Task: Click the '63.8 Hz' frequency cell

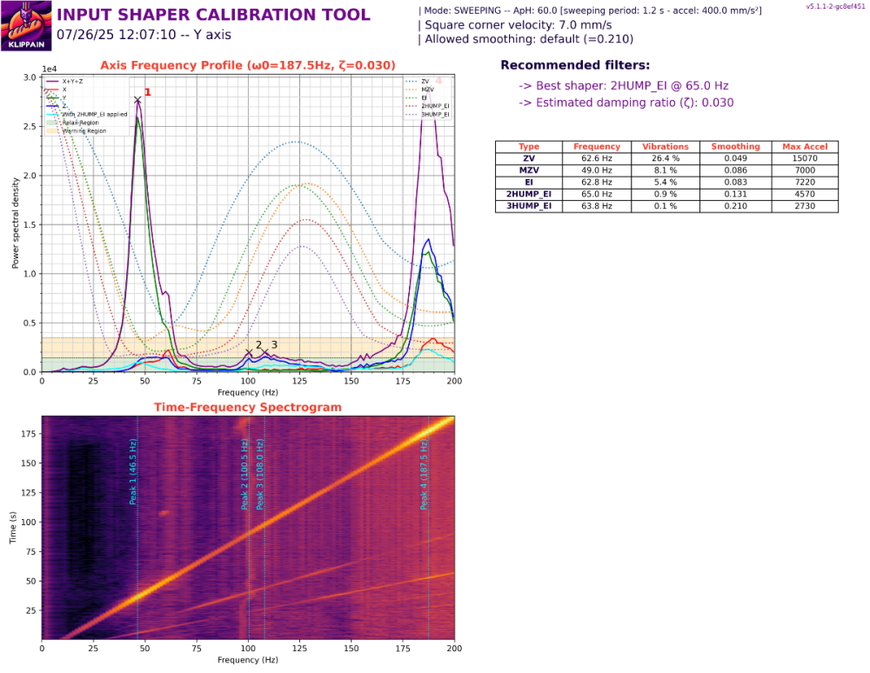Action: [597, 206]
